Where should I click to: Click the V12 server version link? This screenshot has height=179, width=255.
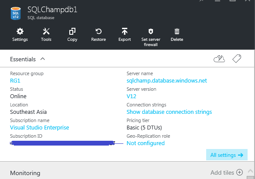131,96
